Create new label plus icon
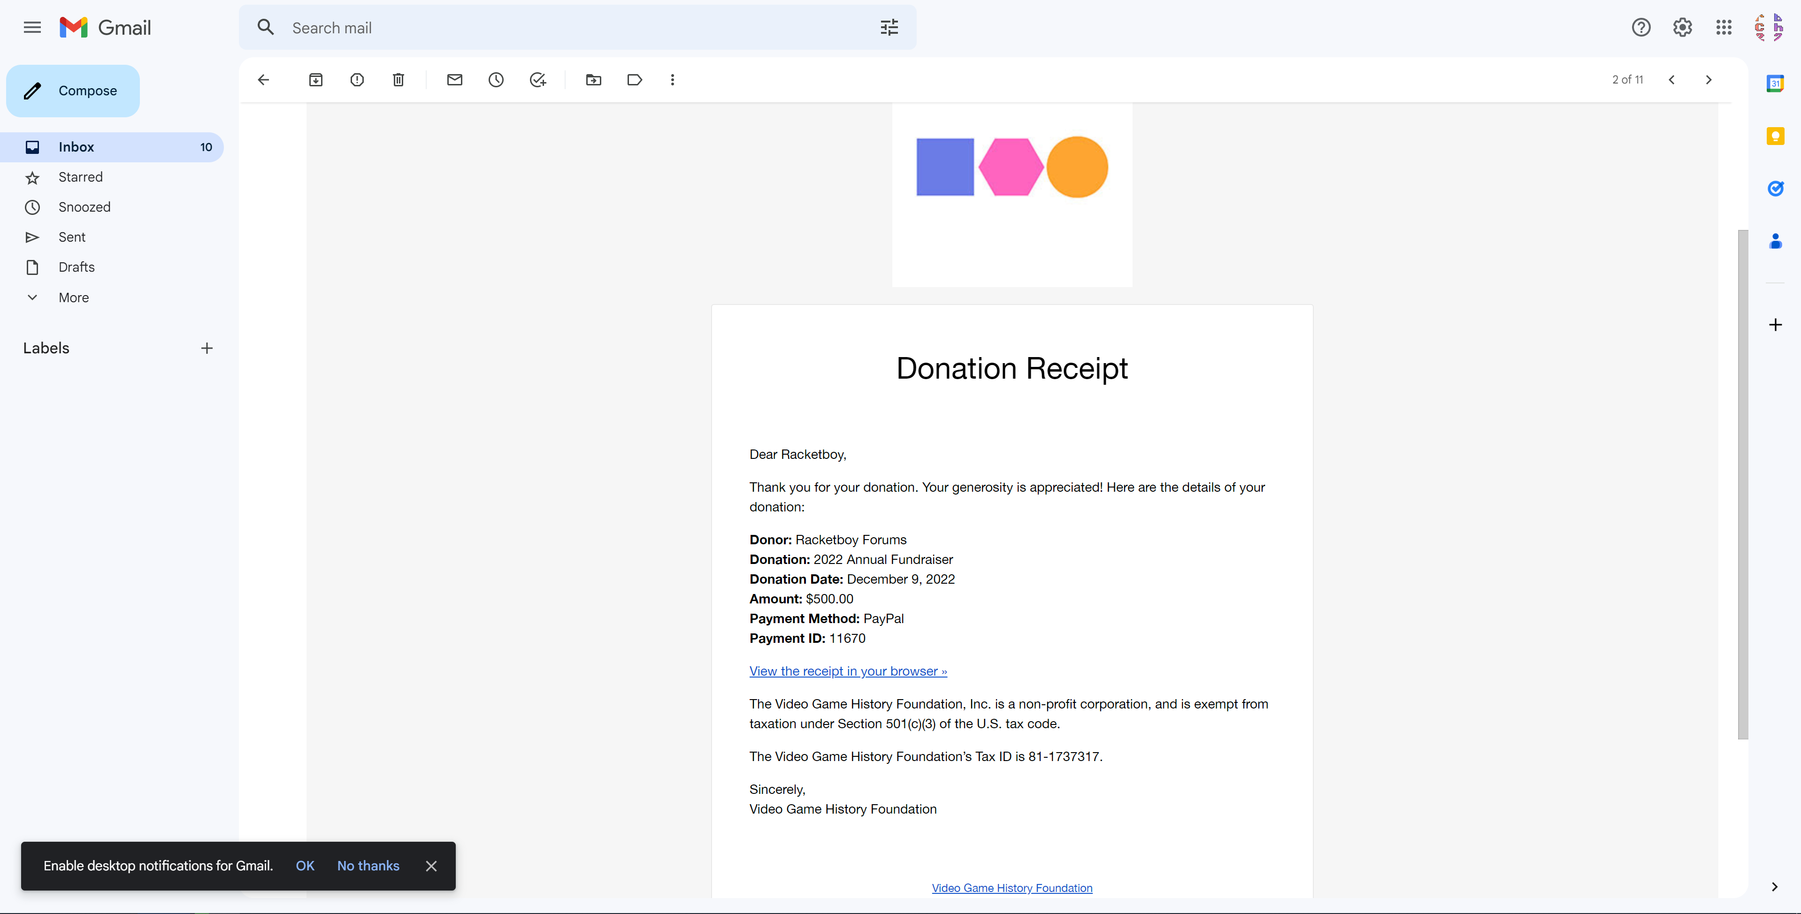Image resolution: width=1801 pixels, height=914 pixels. point(207,348)
